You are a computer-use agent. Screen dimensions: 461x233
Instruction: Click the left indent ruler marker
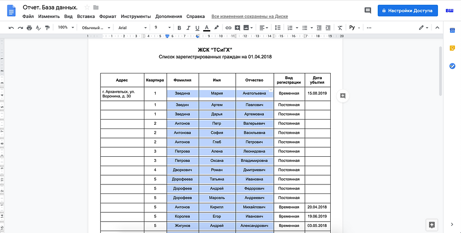coord(167,36)
